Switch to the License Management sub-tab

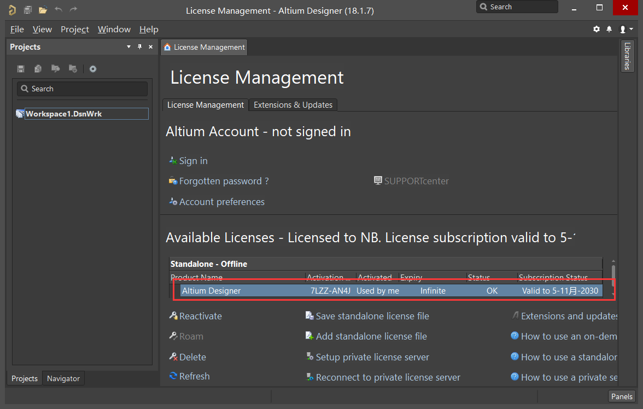[206, 105]
